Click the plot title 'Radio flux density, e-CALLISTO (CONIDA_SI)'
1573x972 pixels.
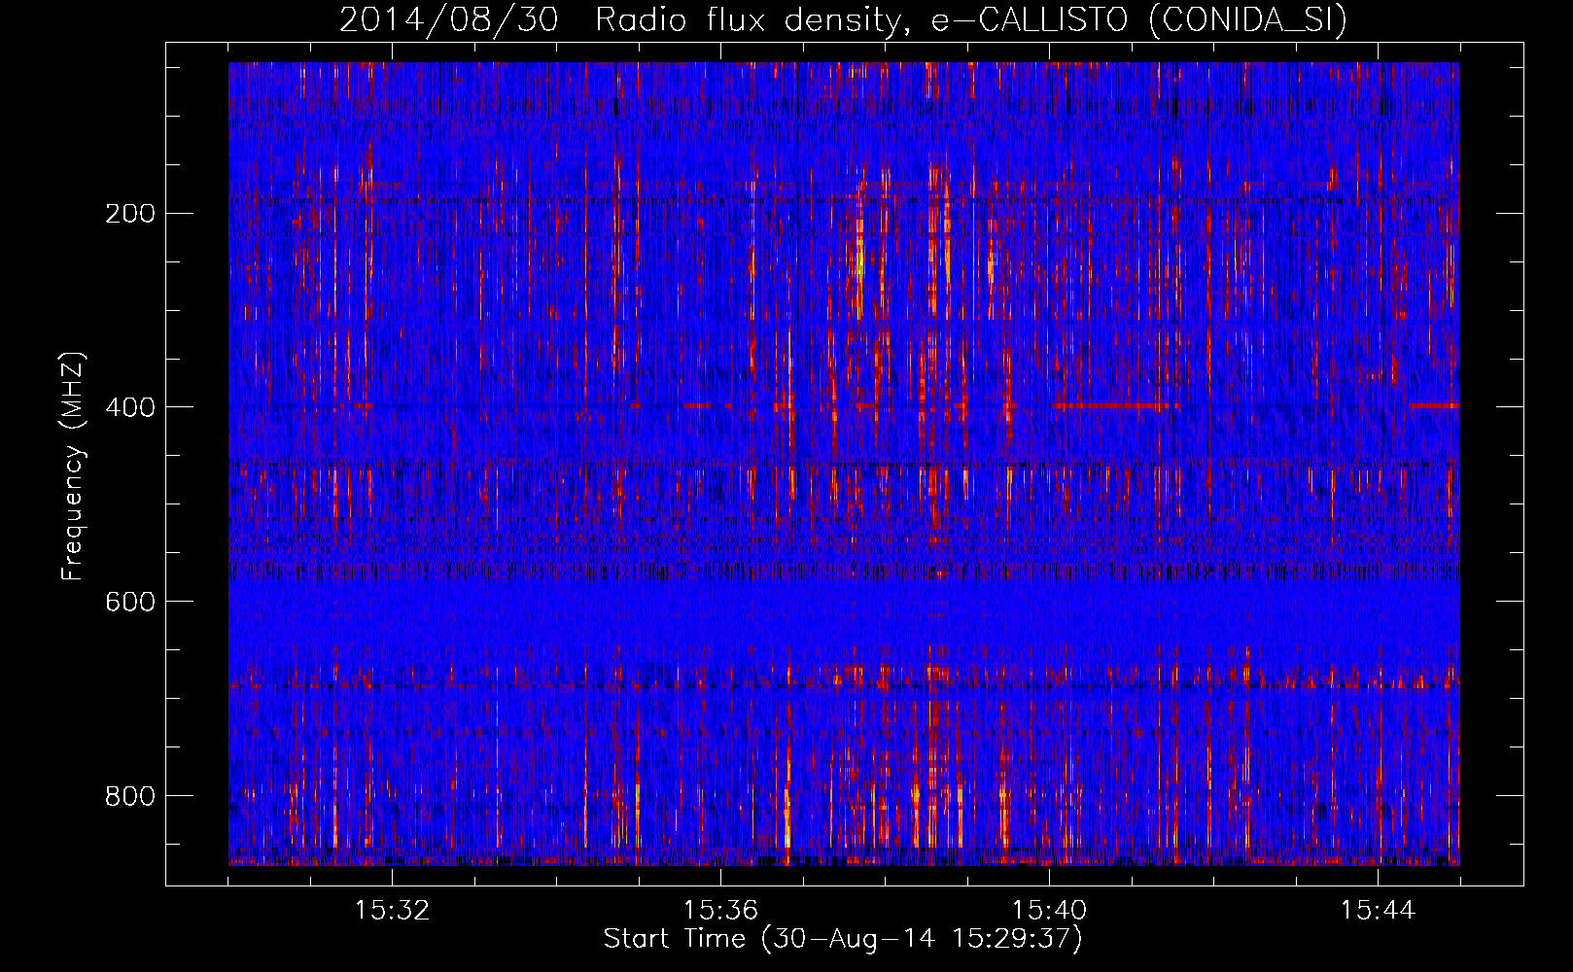pos(971,20)
